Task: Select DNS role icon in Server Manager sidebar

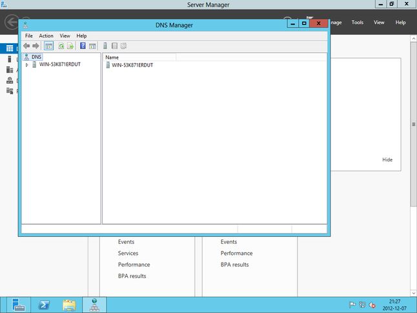Action: 10,80
